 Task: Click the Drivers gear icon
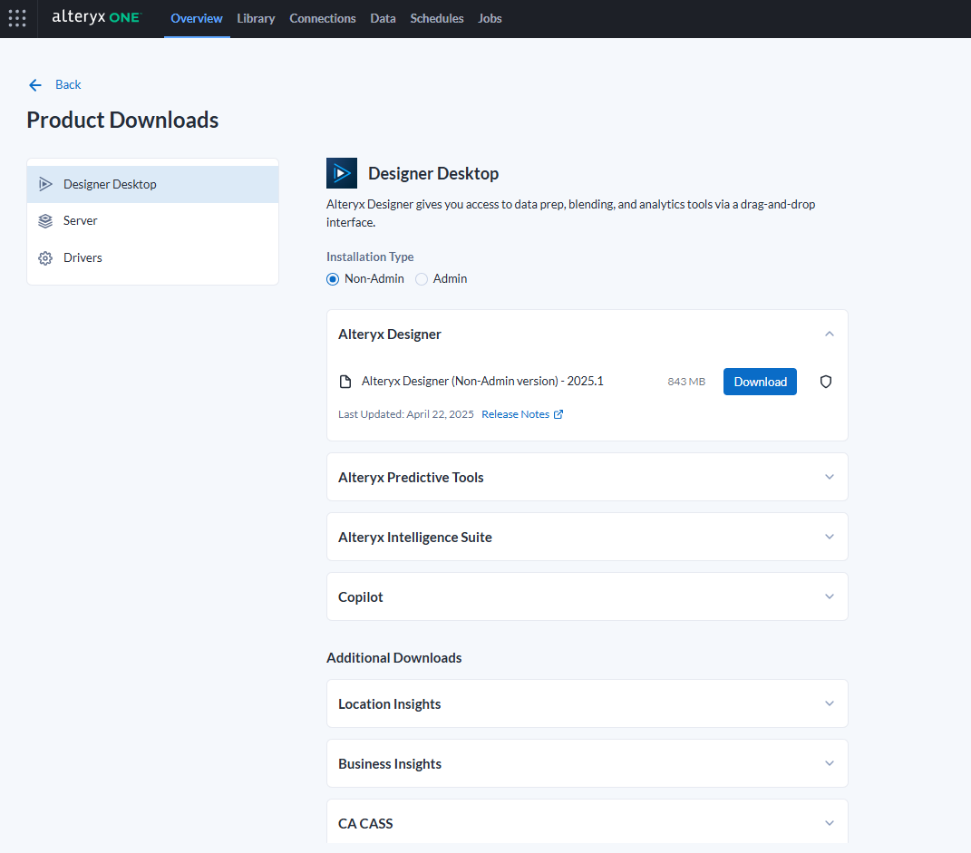tap(45, 258)
